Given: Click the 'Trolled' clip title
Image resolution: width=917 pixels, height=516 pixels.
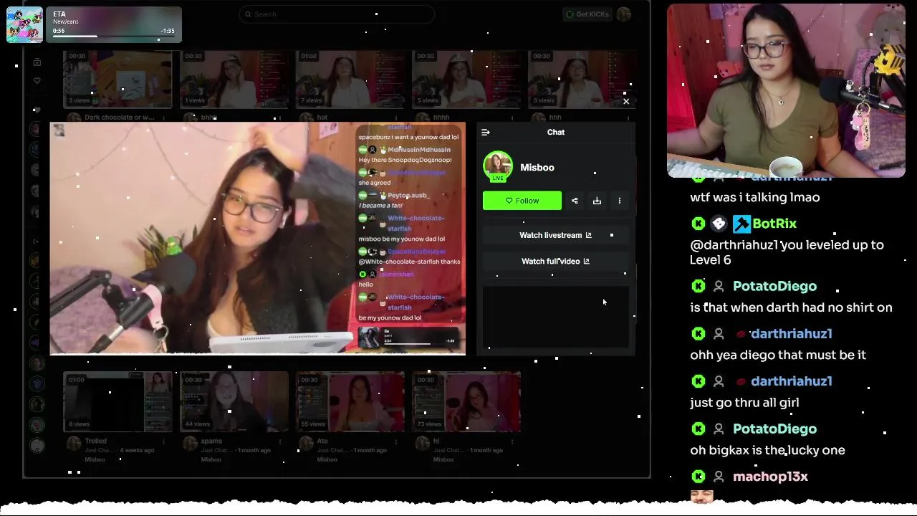Looking at the screenshot, I should tap(95, 441).
